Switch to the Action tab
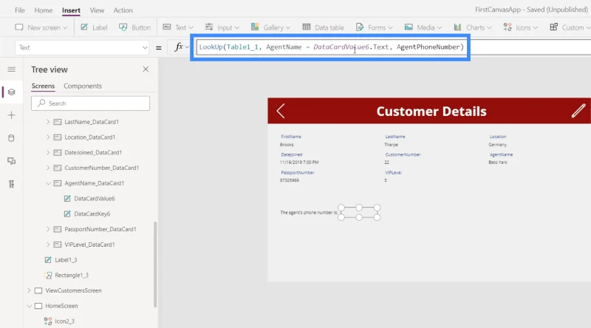Viewport: 591px width, 328px height. [x=123, y=10]
